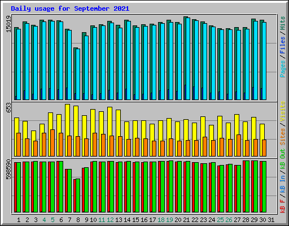Select the 598590 axis maximum value

coord(8,169)
